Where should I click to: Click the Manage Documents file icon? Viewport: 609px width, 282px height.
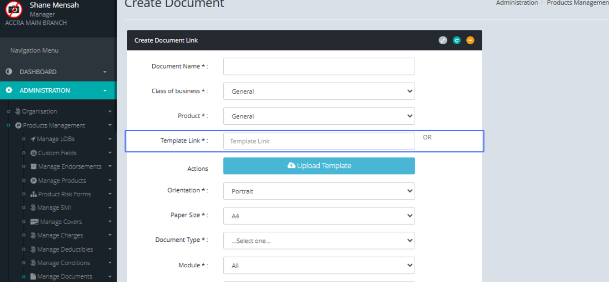[33, 276]
